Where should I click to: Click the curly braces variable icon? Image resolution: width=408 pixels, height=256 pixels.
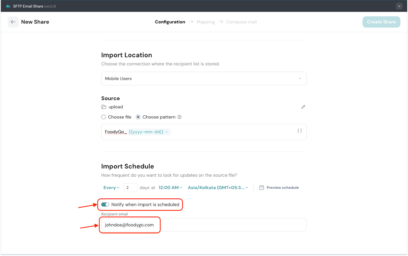point(300,131)
